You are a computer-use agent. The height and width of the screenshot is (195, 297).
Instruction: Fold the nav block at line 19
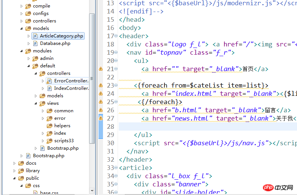click(116, 52)
